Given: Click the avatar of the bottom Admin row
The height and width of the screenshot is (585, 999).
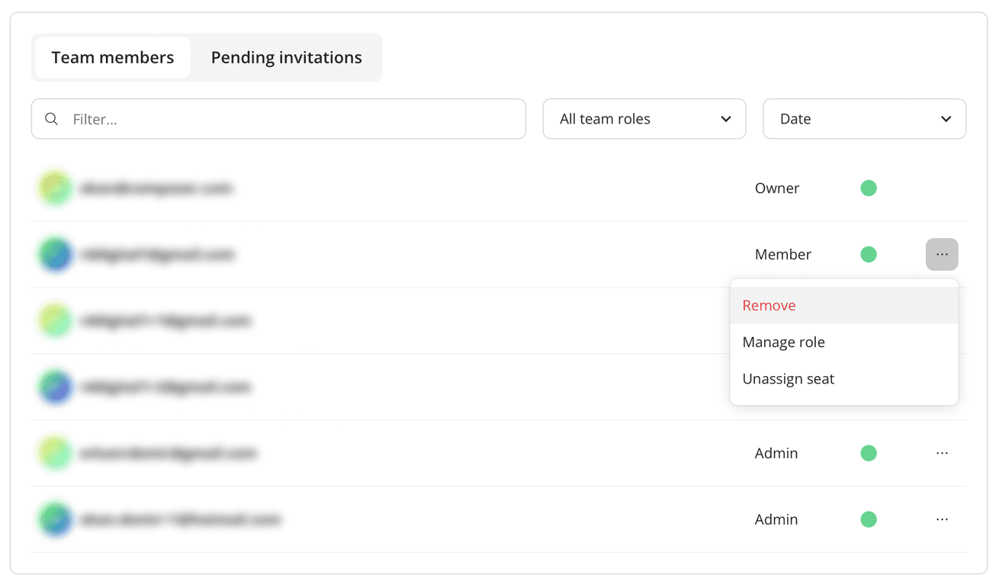Looking at the screenshot, I should 56,519.
